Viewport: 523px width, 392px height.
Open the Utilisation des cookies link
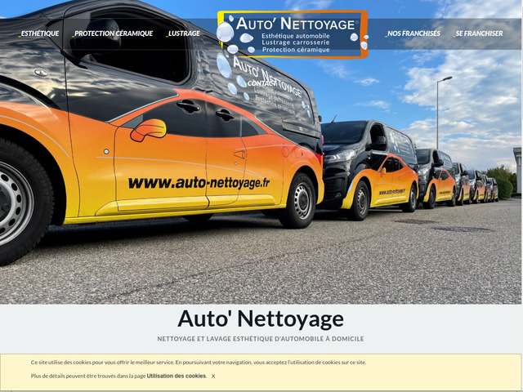tap(177, 376)
